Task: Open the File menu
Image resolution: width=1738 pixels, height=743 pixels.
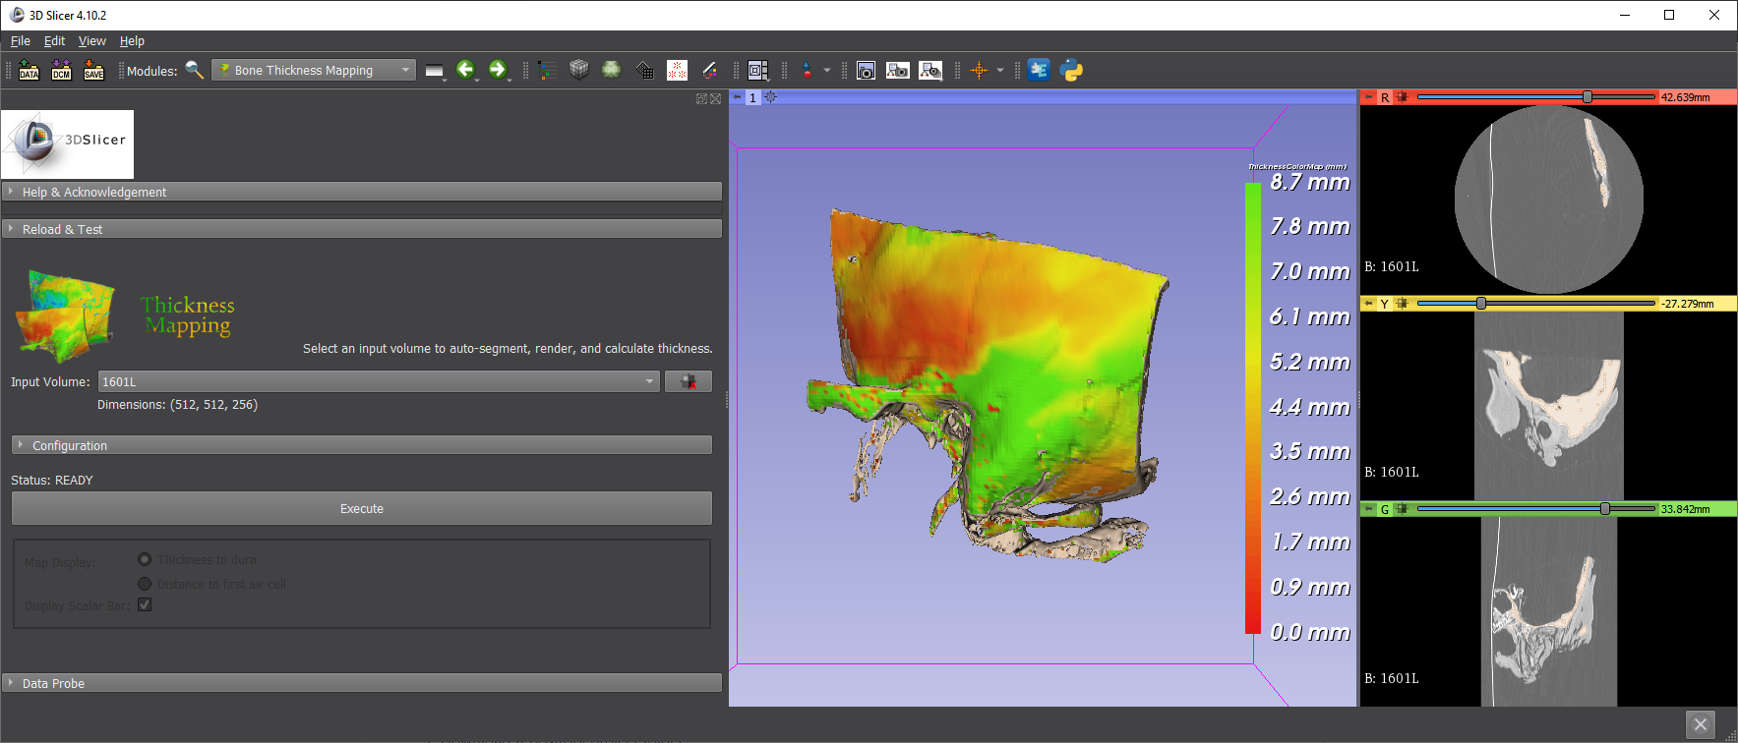Action: [x=20, y=41]
